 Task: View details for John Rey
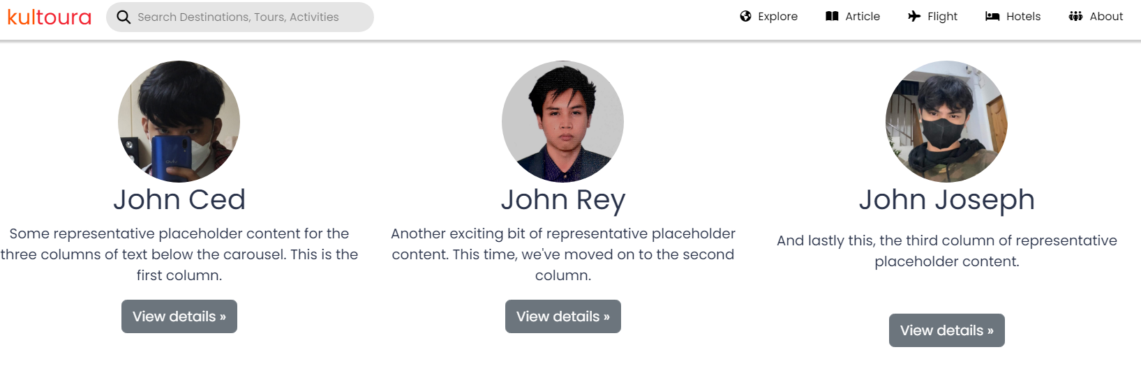pos(563,316)
